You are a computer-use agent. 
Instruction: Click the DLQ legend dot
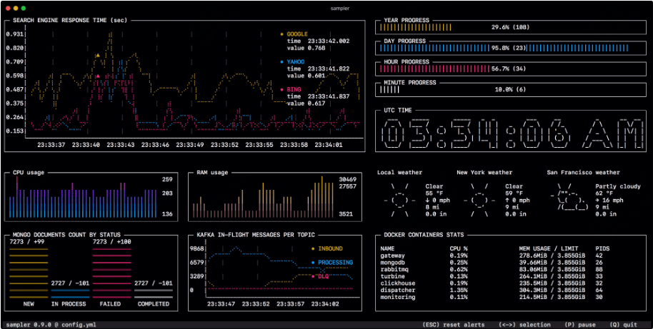312,275
